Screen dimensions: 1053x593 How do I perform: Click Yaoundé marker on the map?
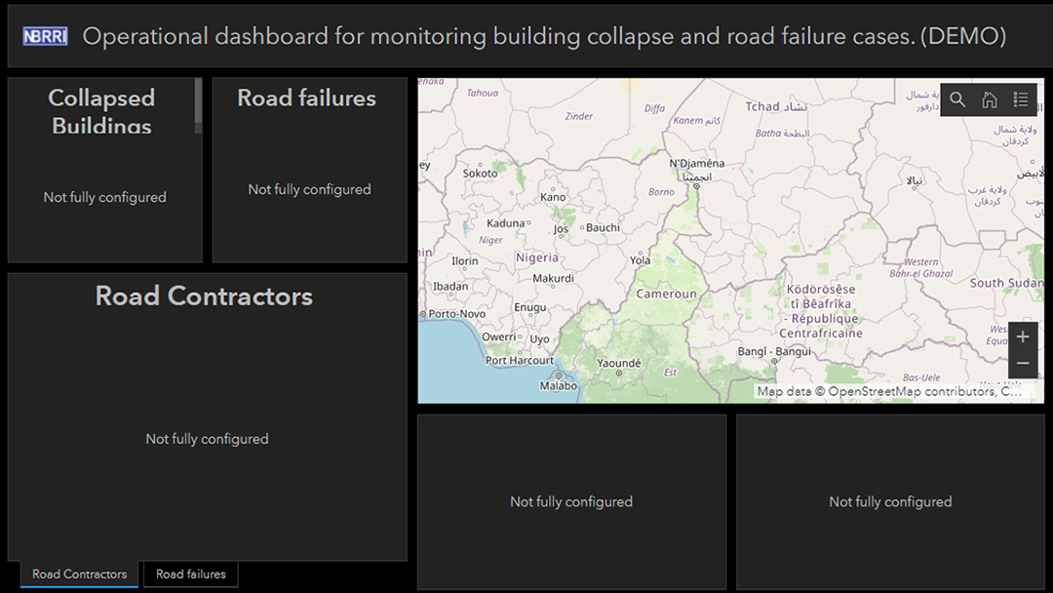pos(618,364)
